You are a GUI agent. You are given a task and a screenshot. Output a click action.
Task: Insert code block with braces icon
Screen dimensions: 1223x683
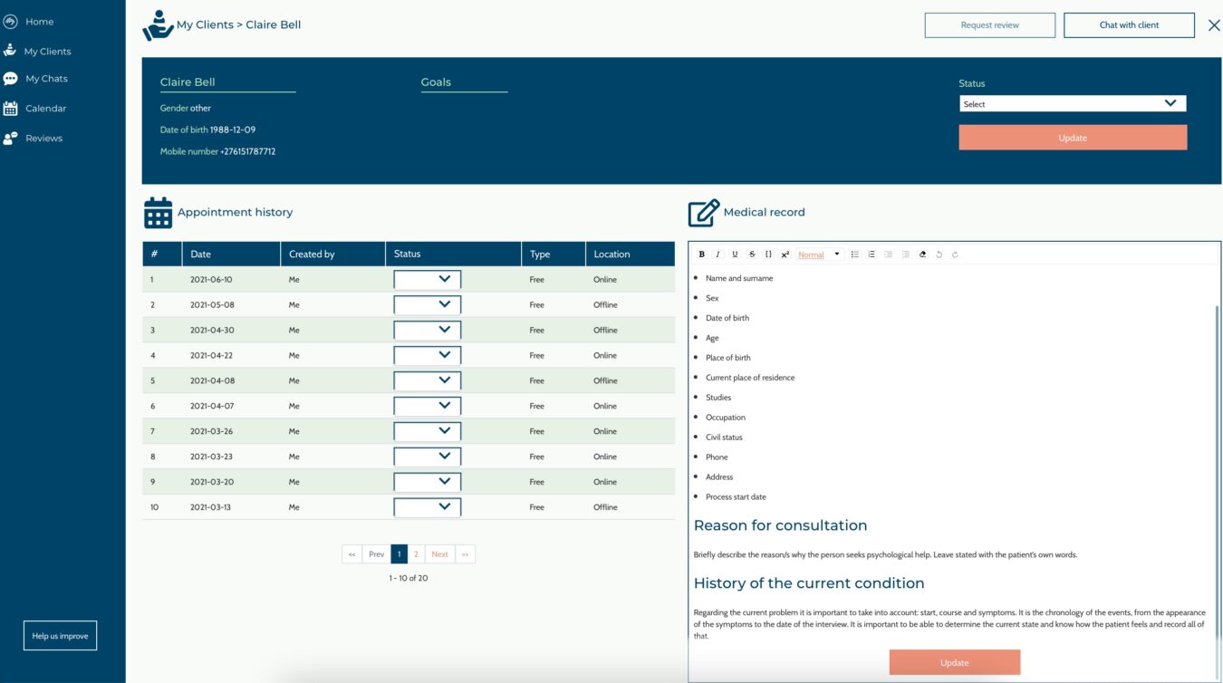pos(768,255)
